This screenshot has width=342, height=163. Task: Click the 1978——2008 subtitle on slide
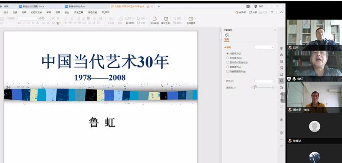100,78
